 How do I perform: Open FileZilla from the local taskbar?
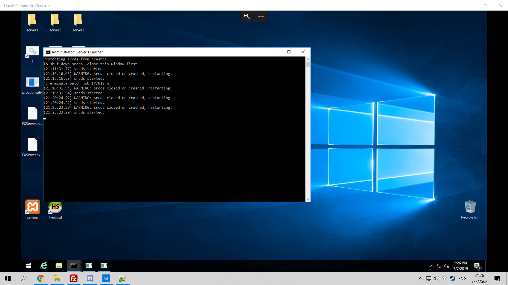[74, 278]
